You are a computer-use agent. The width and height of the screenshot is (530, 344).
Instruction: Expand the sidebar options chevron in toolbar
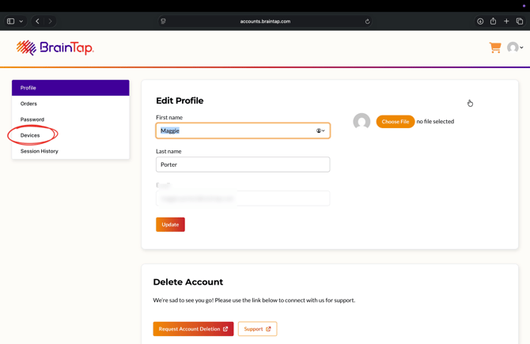point(21,21)
